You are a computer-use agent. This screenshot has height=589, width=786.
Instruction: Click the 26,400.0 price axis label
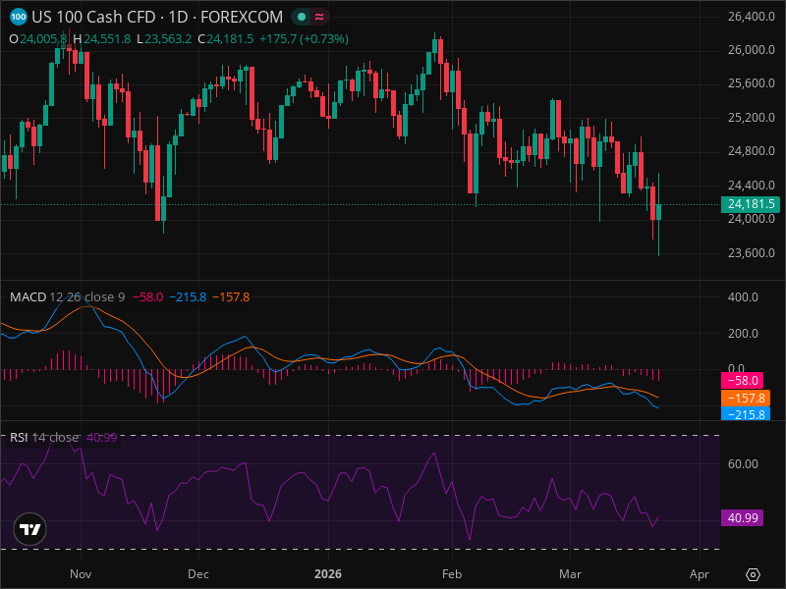click(751, 17)
